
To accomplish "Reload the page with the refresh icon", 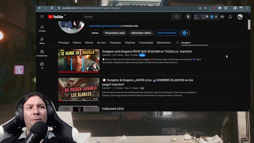I will point(52,8).
